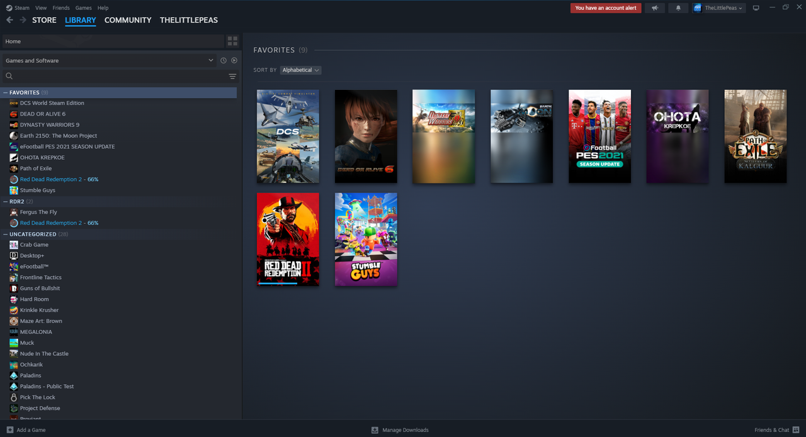
Task: Open the OHOTA KREPKOE cover
Action: click(x=678, y=136)
